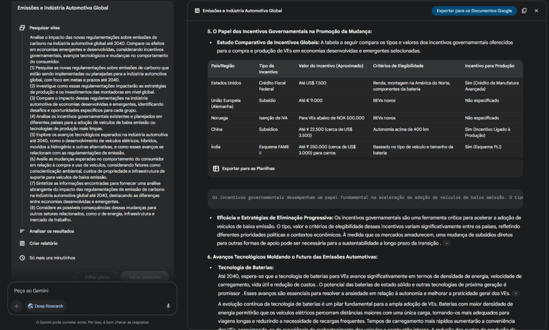Expand the chevron after the Tecnologia de Baterias paragraph
Viewport: 549px width, 330px height.
[516, 293]
